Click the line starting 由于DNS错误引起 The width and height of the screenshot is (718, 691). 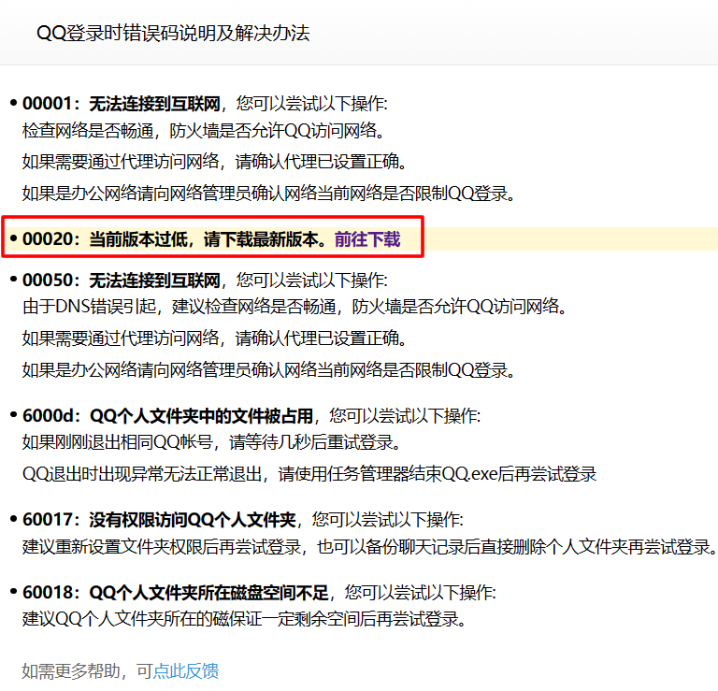click(294, 307)
